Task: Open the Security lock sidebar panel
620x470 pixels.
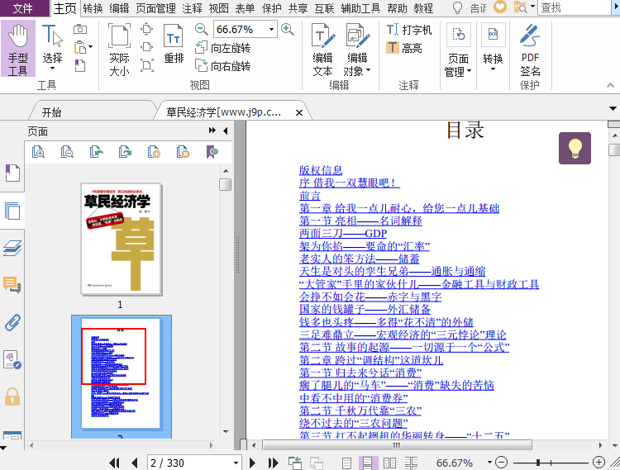Action: tap(12, 396)
